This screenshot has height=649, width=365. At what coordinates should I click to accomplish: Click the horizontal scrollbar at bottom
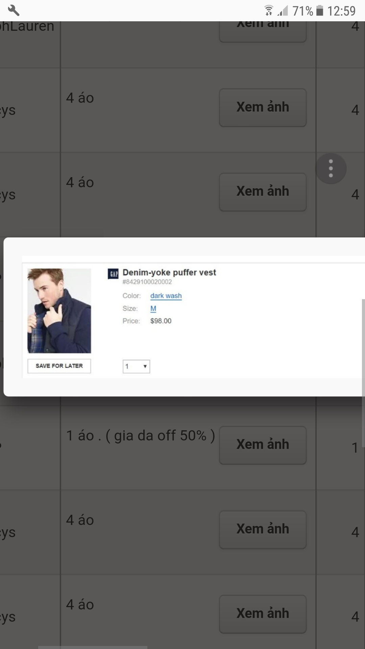tap(93, 647)
